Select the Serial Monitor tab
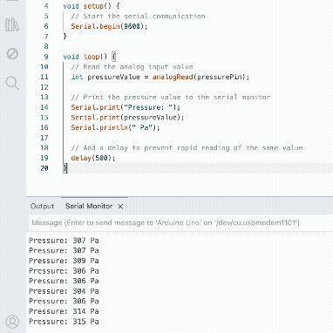Viewport: 333px width, 333px height. [x=89, y=206]
